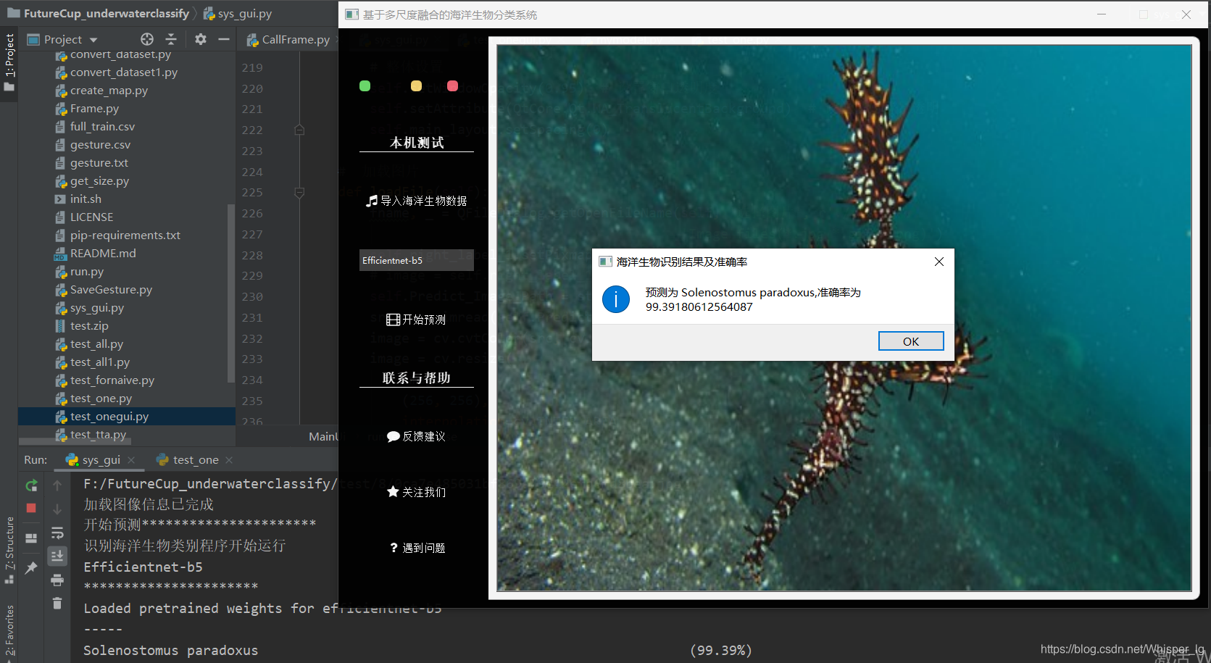The image size is (1211, 663).
Task: Click the red stop process icon
Action: pyautogui.click(x=31, y=509)
